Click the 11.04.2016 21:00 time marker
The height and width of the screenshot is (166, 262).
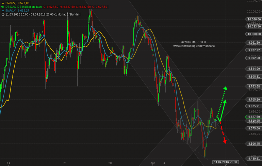(x=225, y=162)
